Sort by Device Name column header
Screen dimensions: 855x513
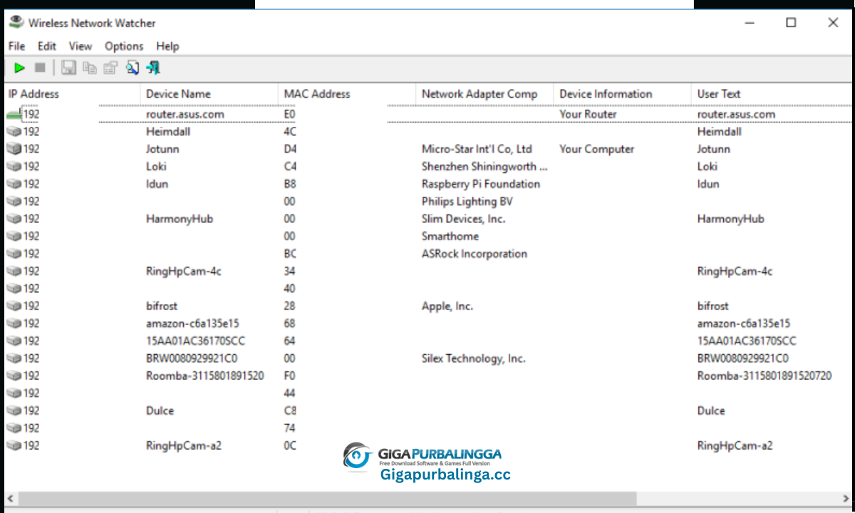point(209,94)
